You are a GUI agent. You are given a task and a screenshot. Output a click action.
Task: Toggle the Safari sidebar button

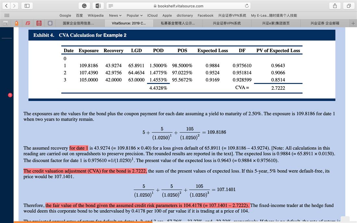[27, 6]
